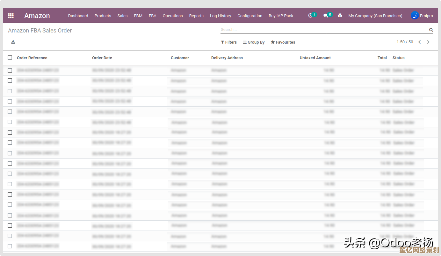Sort by Untaxed Amount column
This screenshot has width=441, height=256.
coord(315,58)
